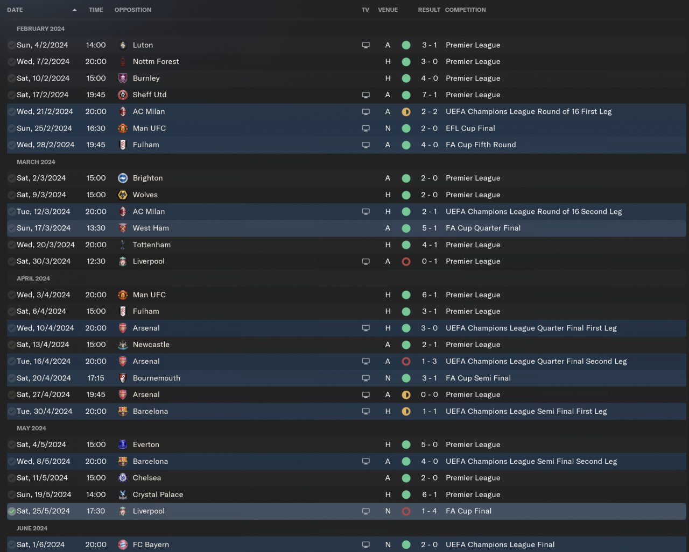Toggle the checkmark beside Tue, 12/3/2024 fixture

click(x=11, y=212)
